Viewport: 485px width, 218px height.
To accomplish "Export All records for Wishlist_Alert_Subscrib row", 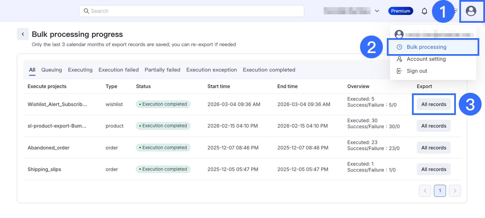I will click(433, 104).
